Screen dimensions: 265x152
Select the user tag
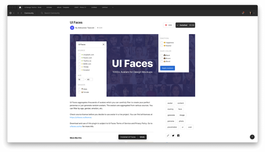coord(190,127)
